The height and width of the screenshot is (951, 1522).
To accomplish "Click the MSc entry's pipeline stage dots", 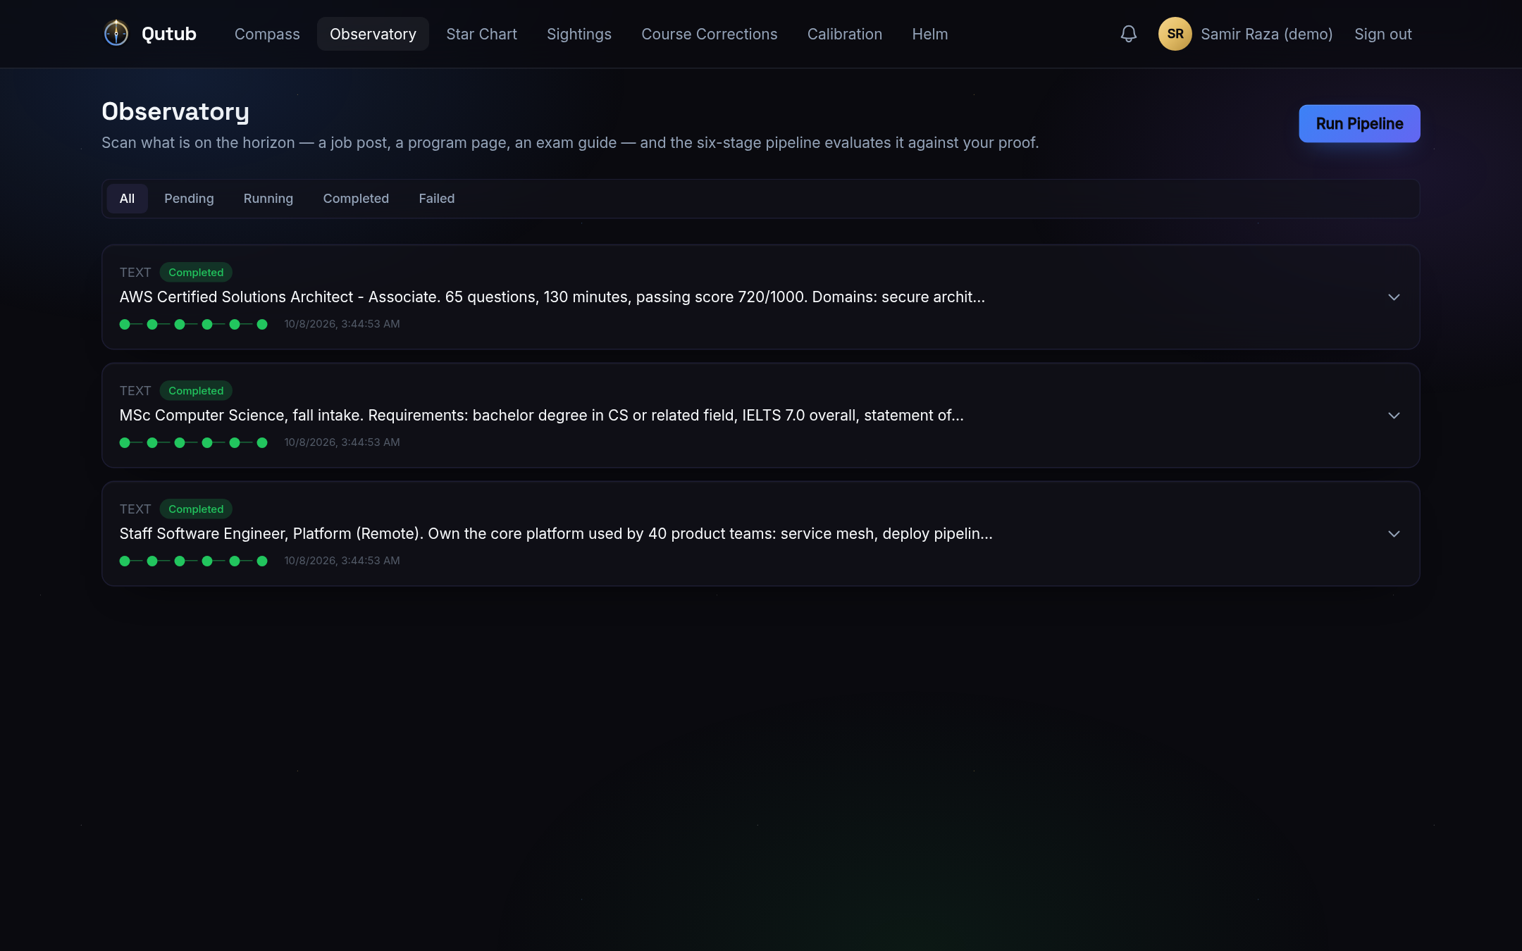I will tap(194, 442).
